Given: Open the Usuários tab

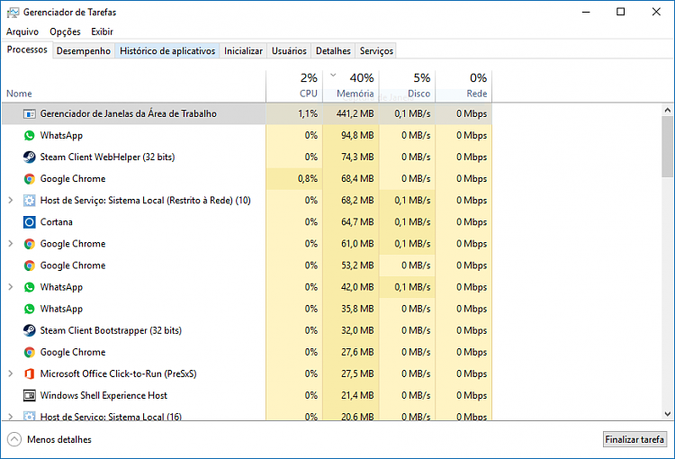Looking at the screenshot, I should click(289, 51).
